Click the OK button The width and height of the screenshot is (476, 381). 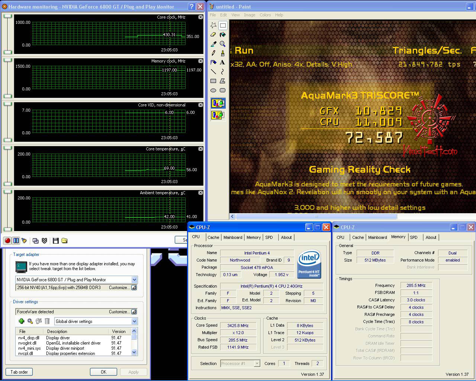[x=103, y=372]
